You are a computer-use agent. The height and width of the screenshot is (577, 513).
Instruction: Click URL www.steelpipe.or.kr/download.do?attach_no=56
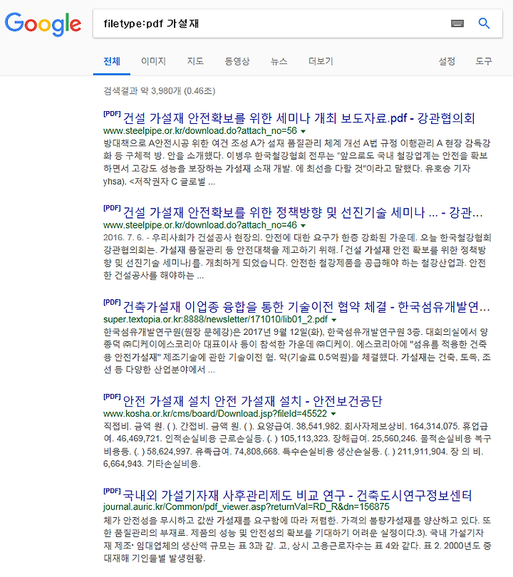[200, 131]
